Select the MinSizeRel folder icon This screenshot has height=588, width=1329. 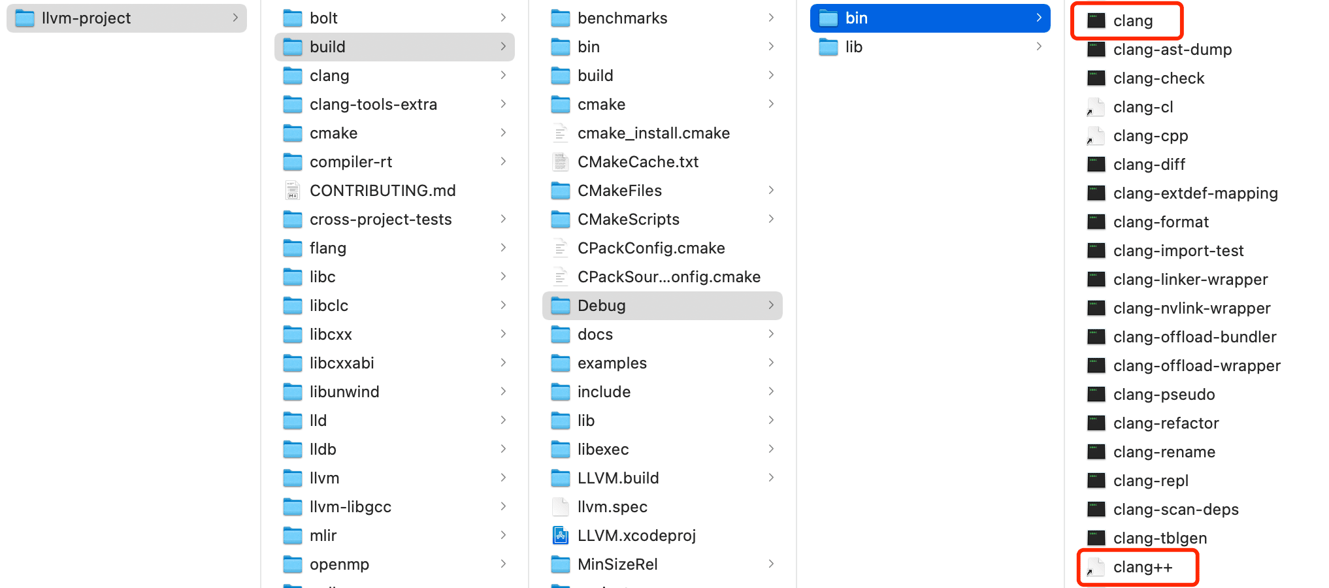pos(561,564)
